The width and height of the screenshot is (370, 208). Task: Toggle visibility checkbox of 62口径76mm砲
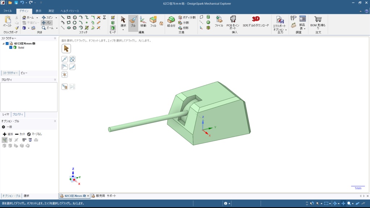(7, 44)
